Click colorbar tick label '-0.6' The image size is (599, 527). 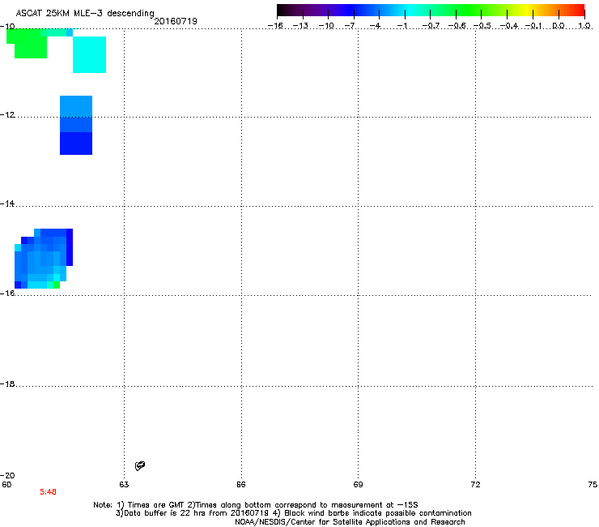click(457, 26)
